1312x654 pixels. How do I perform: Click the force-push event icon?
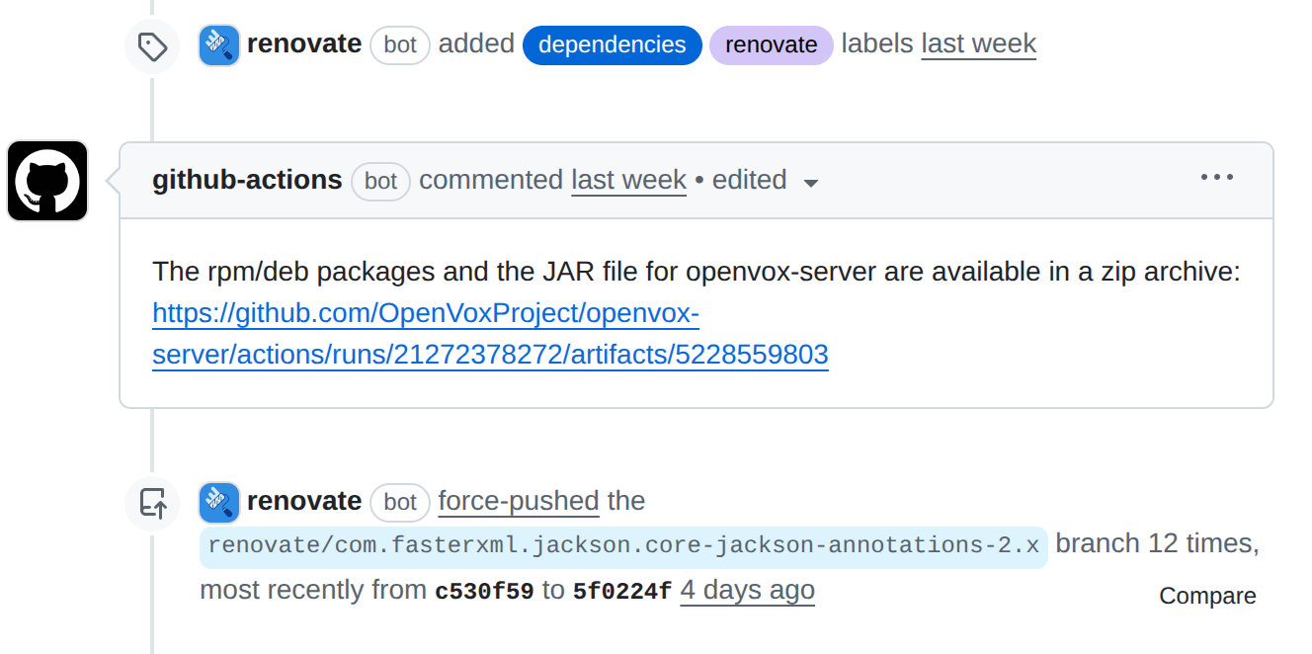pos(152,502)
